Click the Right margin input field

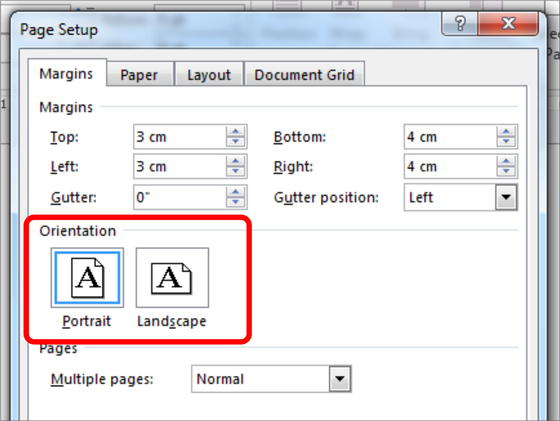point(450,167)
